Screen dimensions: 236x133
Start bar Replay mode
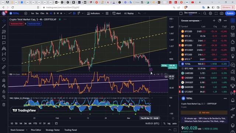(x=129, y=13)
